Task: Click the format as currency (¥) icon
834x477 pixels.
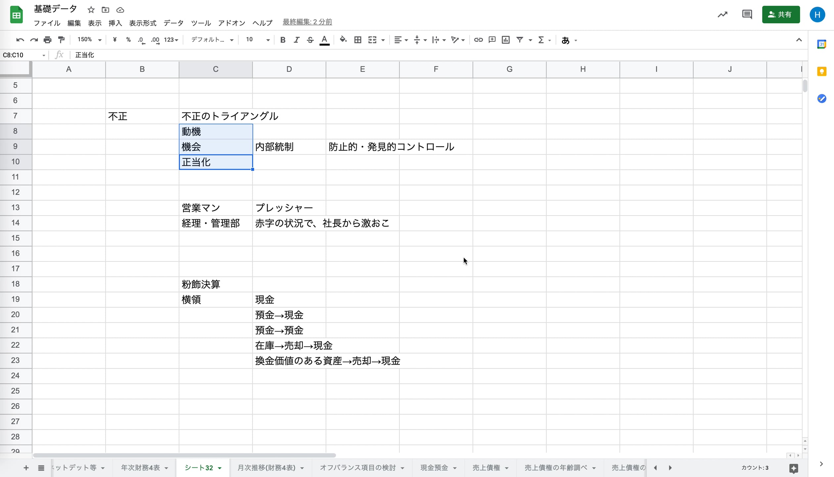Action: coord(115,40)
